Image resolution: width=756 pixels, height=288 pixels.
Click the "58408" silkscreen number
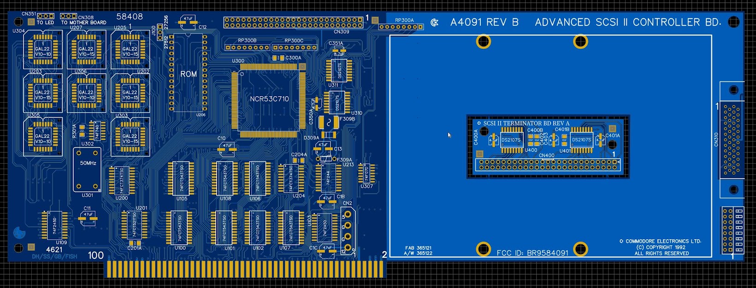pos(130,17)
